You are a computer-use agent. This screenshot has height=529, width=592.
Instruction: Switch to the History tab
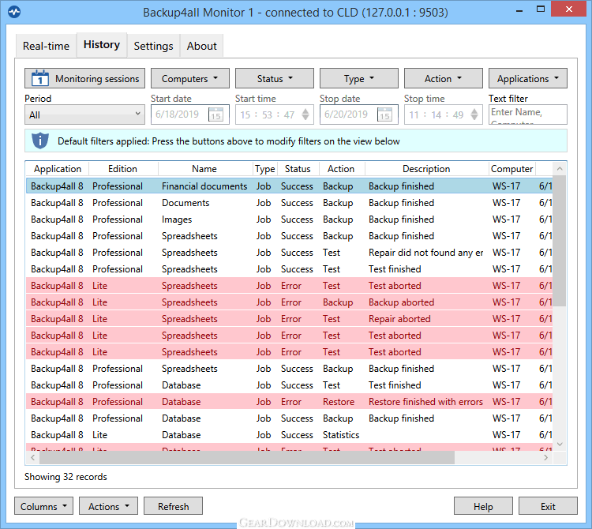(x=102, y=44)
